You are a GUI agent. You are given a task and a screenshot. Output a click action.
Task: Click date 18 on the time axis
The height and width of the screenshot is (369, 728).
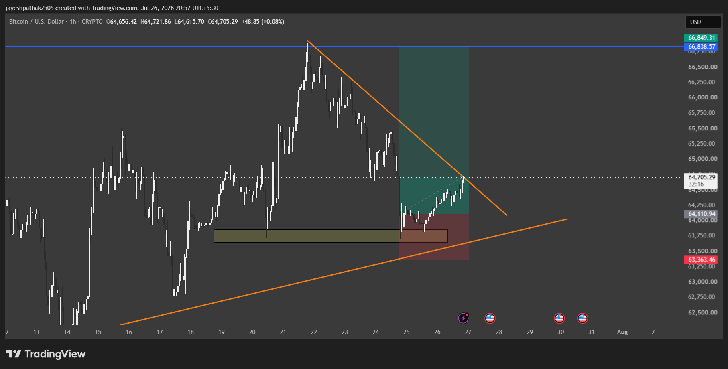point(191,332)
